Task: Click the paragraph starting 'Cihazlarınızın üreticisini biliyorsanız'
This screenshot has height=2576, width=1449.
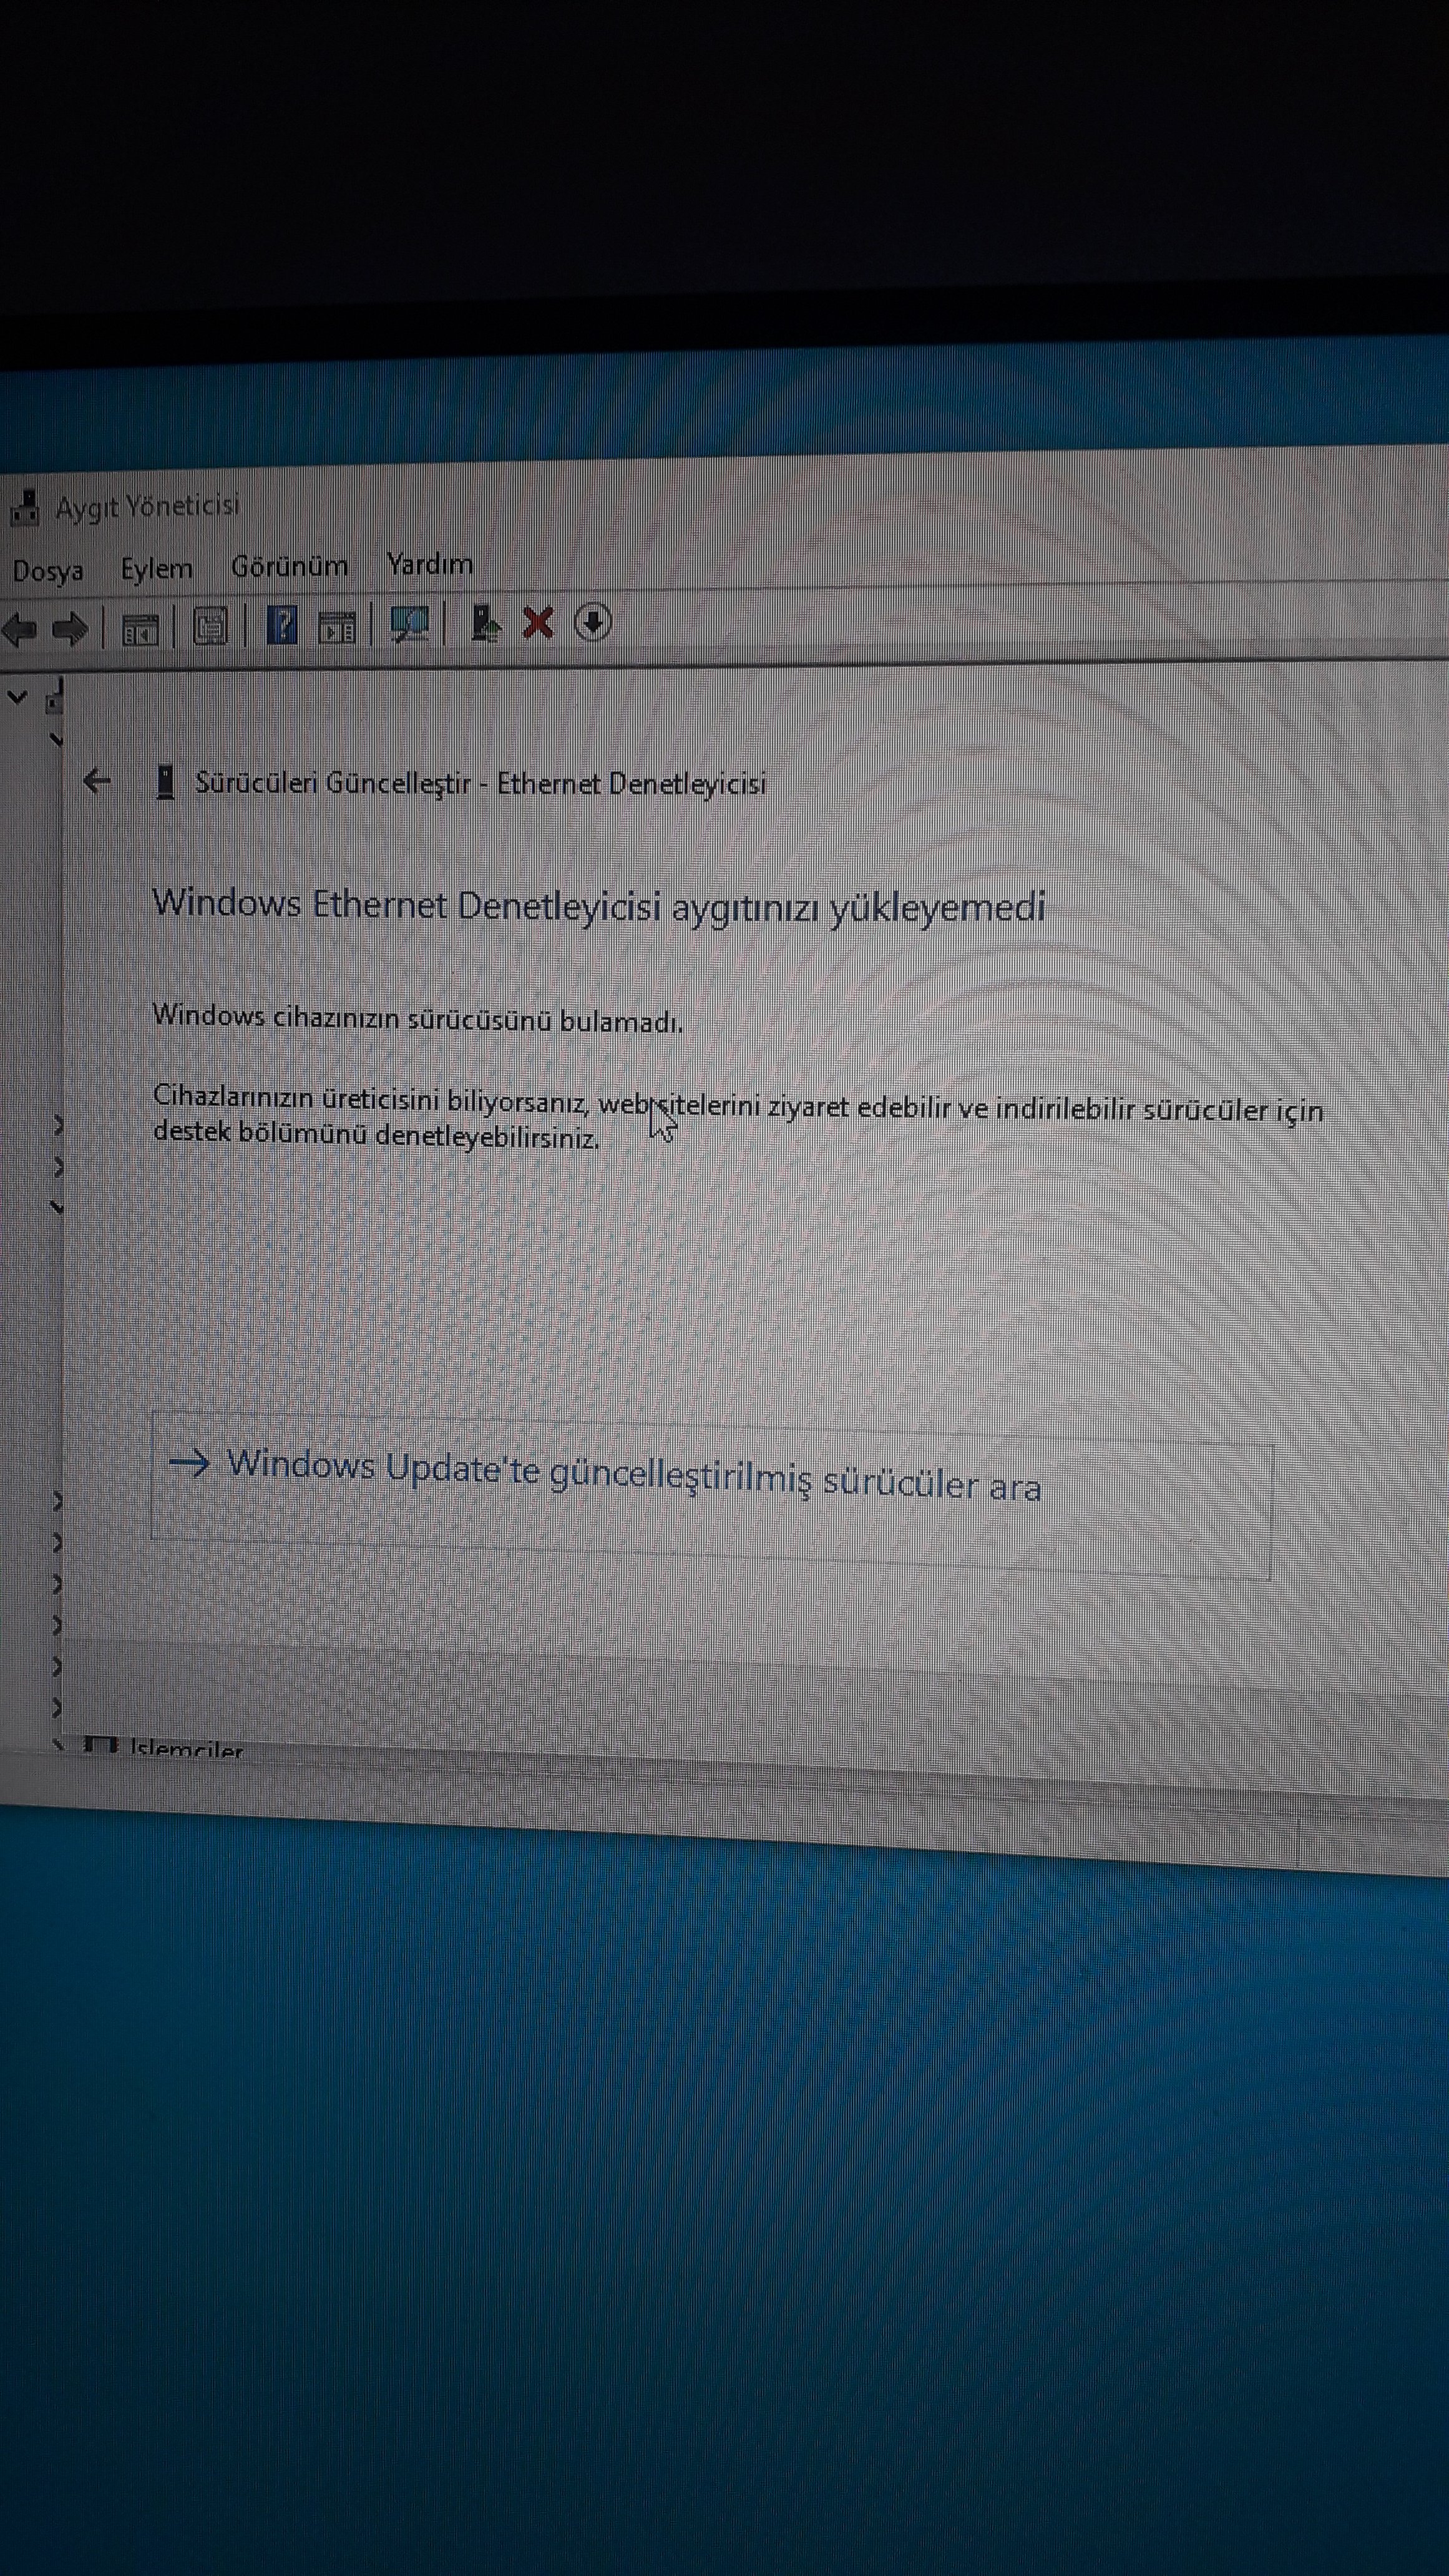Action: coord(738,1119)
